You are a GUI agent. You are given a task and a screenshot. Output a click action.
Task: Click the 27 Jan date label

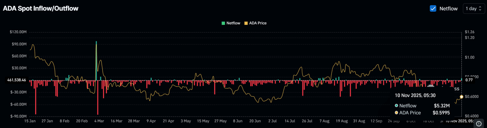(47, 121)
